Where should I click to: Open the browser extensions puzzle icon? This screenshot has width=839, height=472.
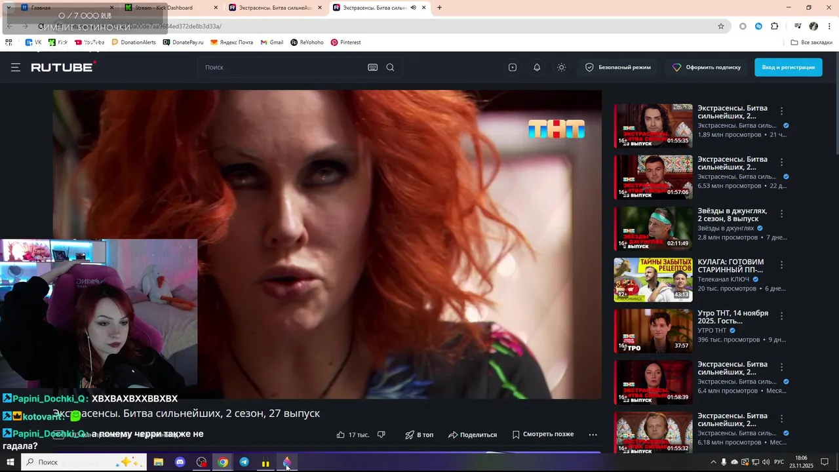(x=775, y=26)
